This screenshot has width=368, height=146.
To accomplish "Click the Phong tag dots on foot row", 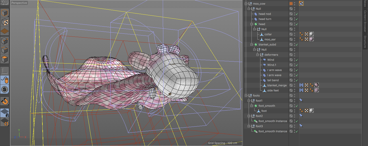I will tap(301, 111).
